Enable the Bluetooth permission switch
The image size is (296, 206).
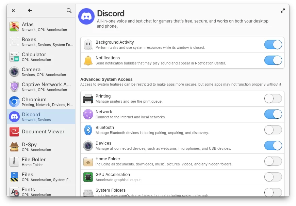273,130
